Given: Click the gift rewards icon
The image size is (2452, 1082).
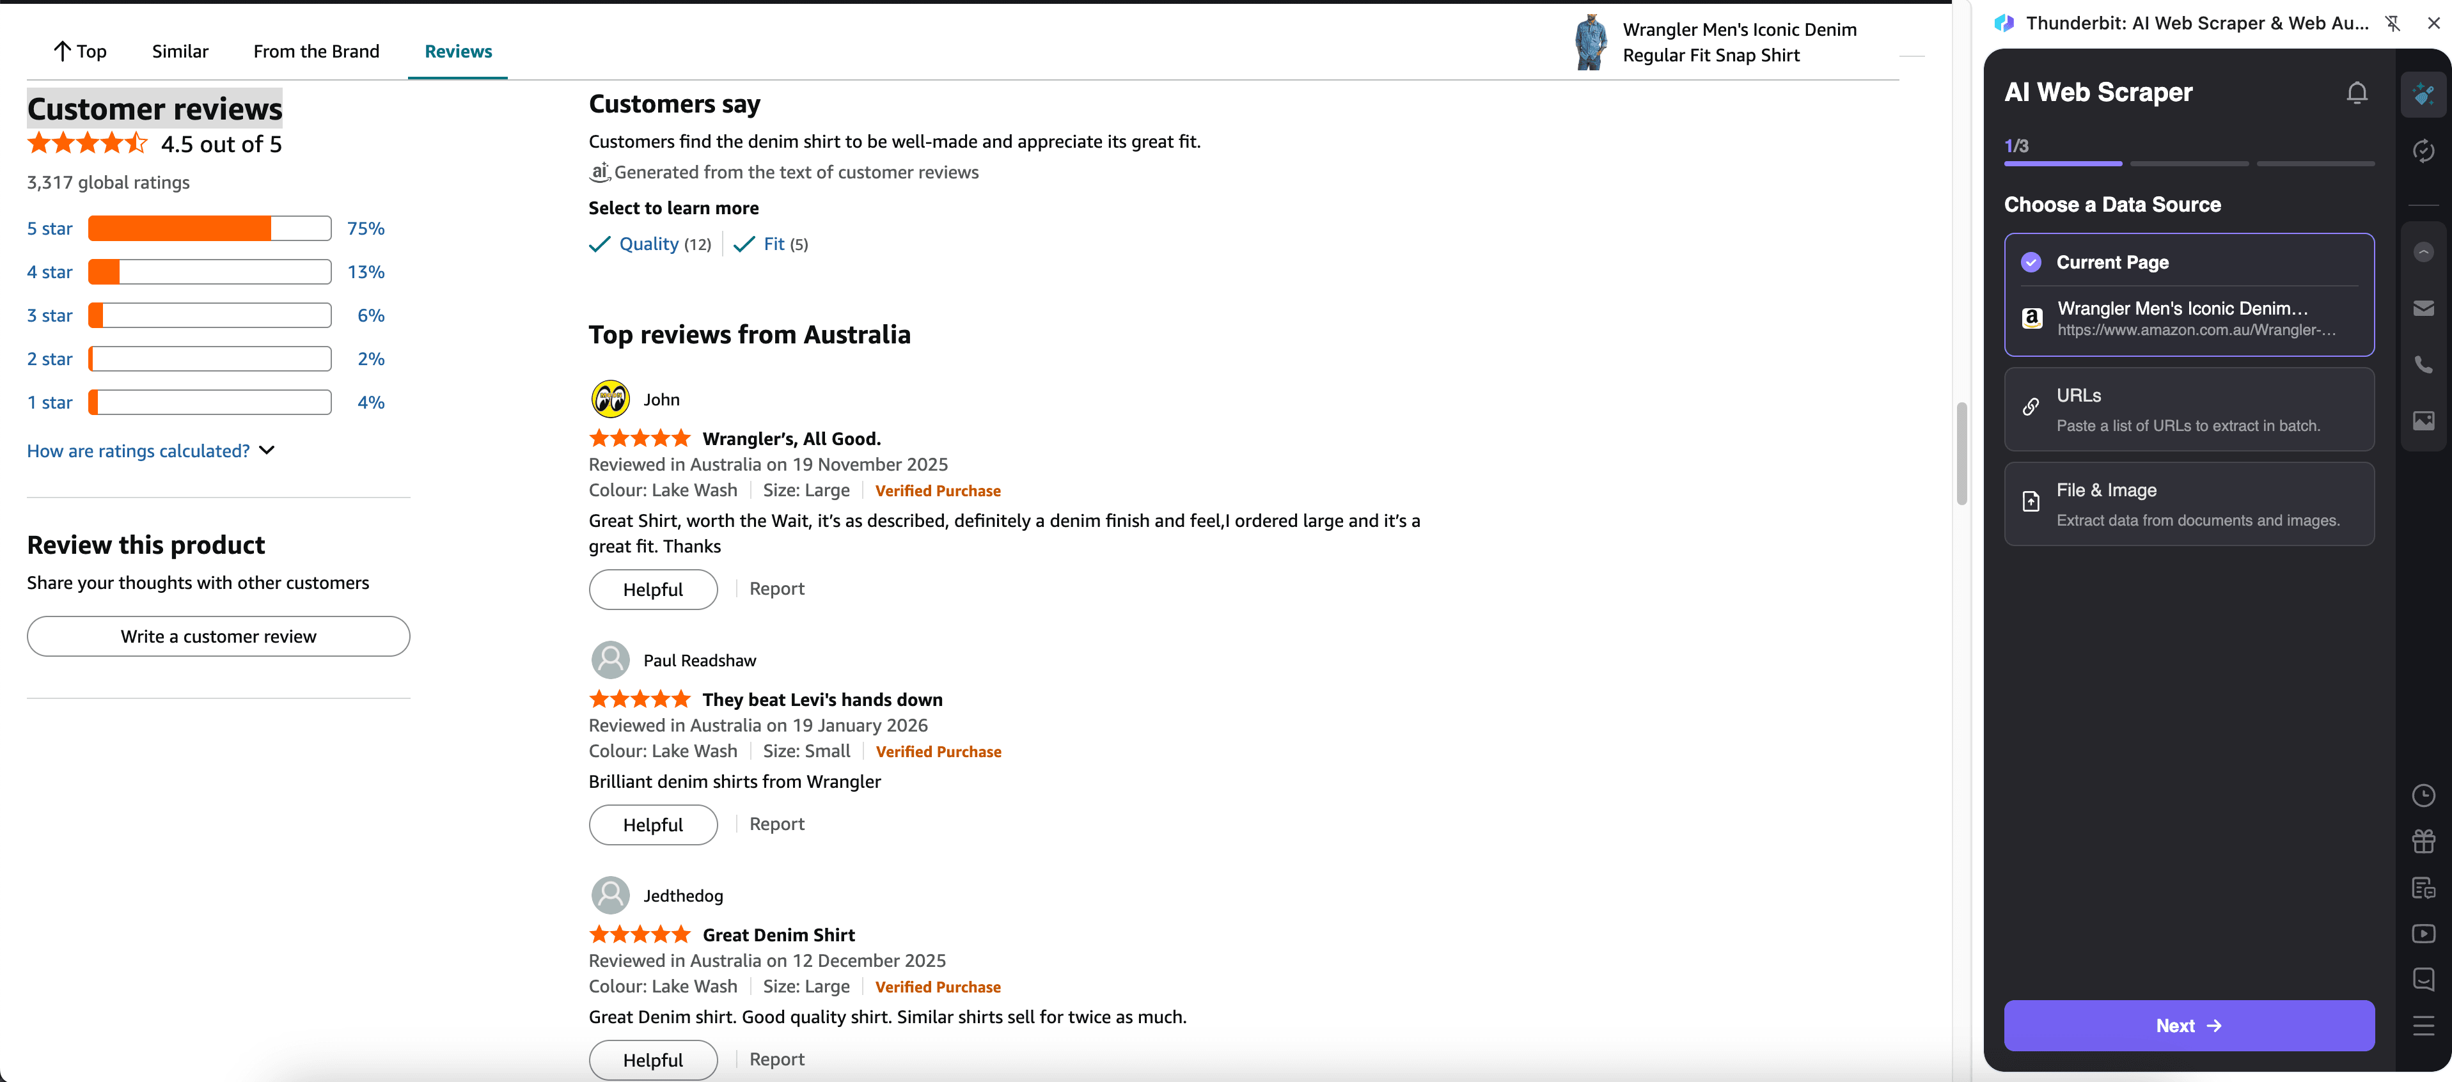Looking at the screenshot, I should click(x=2423, y=842).
